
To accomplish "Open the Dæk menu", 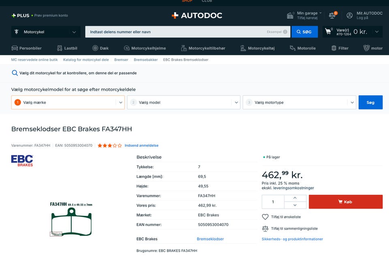I will tap(100, 48).
